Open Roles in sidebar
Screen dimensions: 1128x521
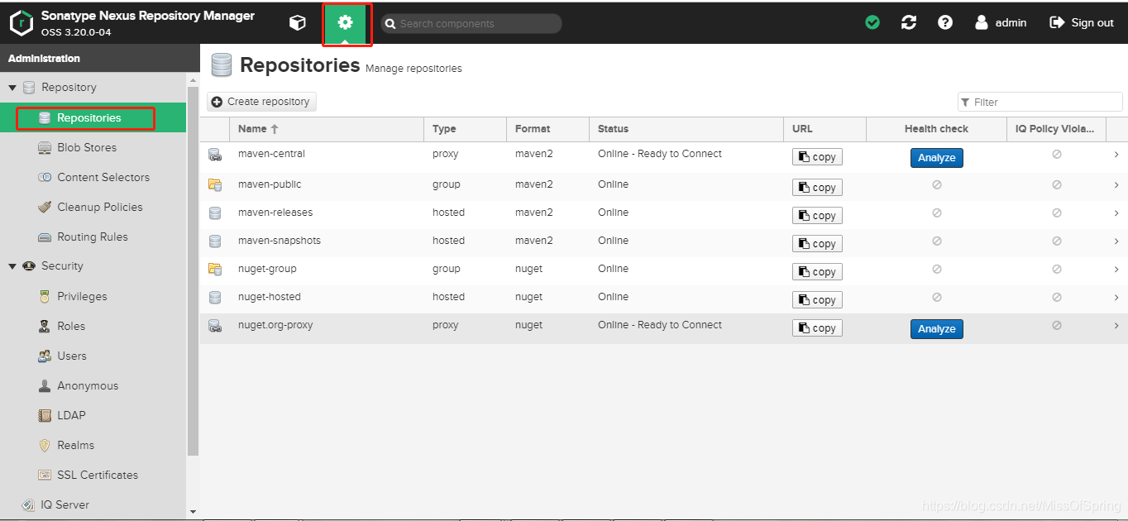[x=93, y=327]
